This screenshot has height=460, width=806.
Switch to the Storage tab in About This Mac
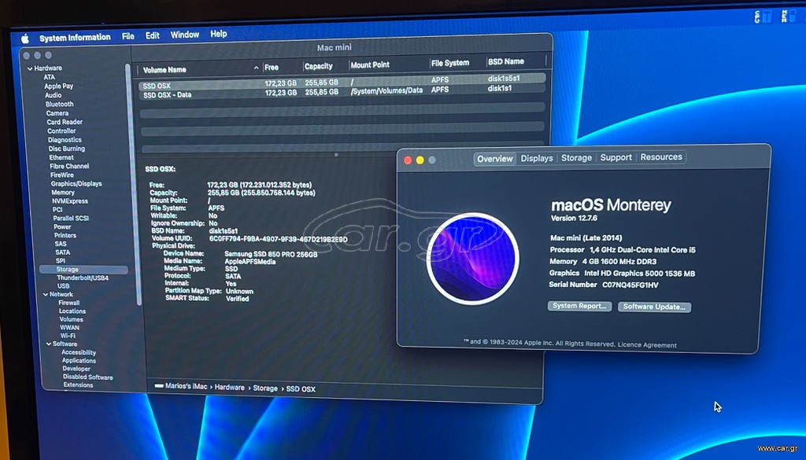576,157
